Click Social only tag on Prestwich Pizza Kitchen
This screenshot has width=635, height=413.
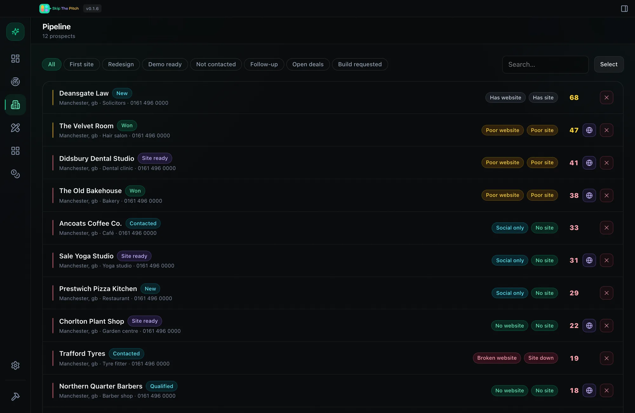(510, 293)
